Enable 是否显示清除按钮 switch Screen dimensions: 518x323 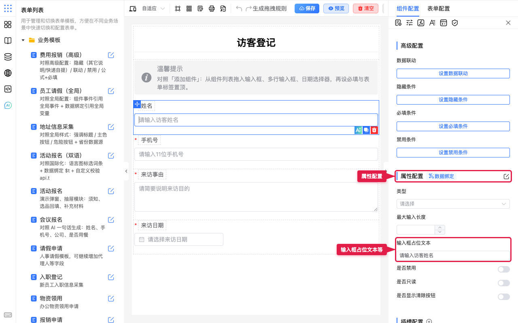[504, 297]
